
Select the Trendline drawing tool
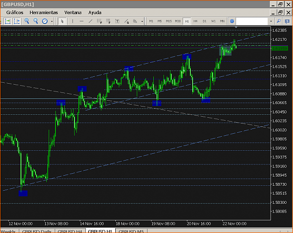[x=91, y=21]
